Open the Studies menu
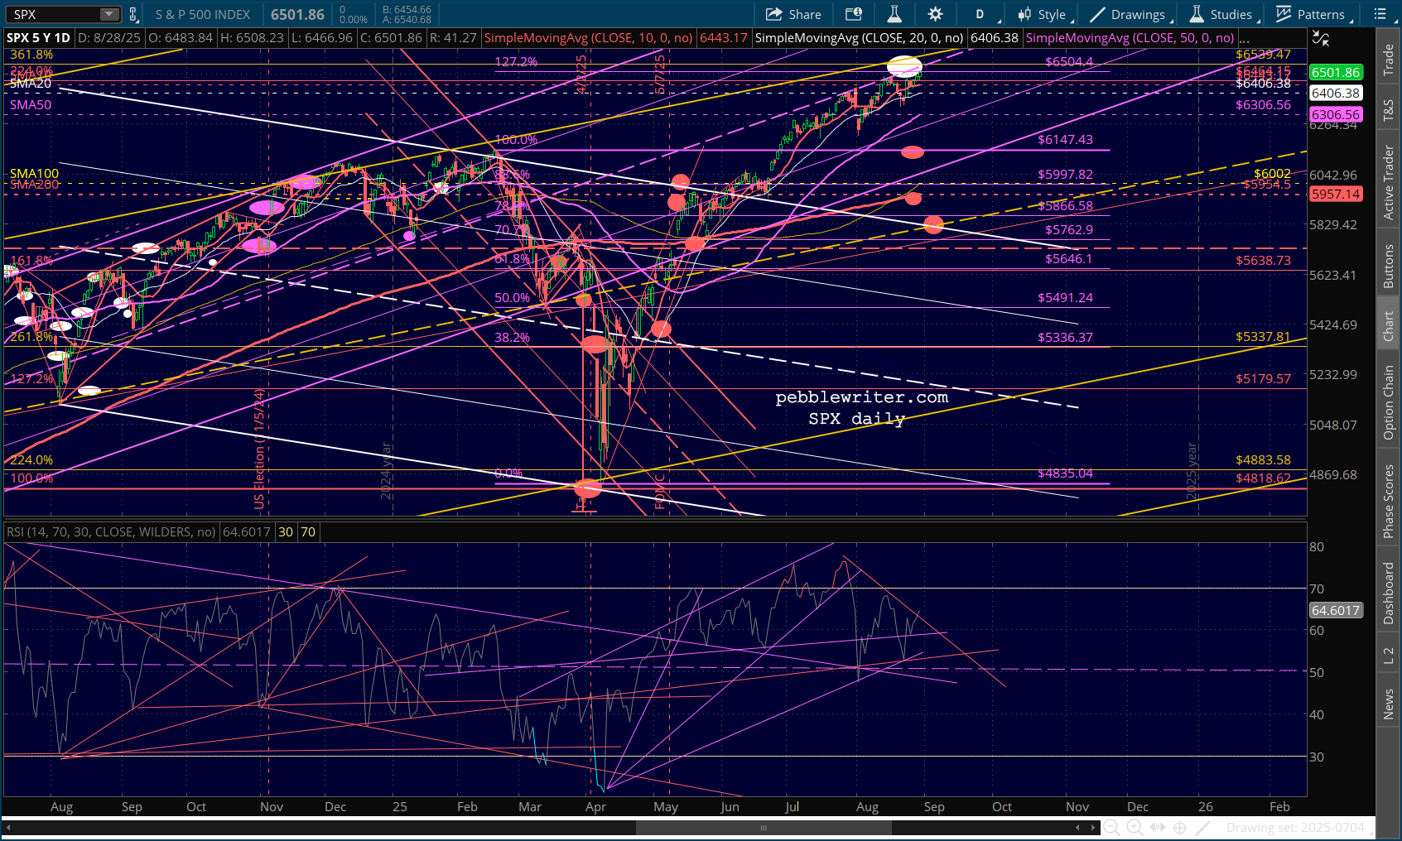The width and height of the screenshot is (1402, 841). 1223,14
